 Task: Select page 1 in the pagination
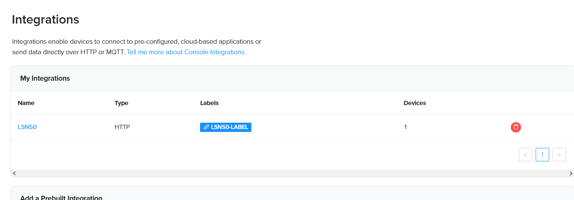[x=542, y=155]
